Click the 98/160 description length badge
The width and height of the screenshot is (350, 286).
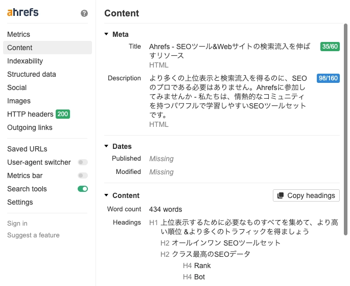[x=328, y=78]
